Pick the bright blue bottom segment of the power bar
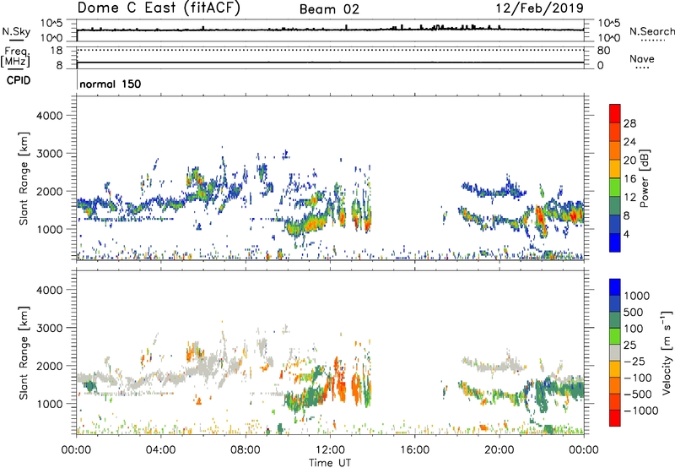Screen dimensions: 675x468 pos(615,242)
